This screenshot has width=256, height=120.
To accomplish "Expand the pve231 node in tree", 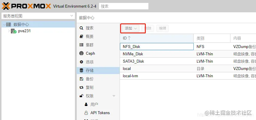I will point(9,31).
